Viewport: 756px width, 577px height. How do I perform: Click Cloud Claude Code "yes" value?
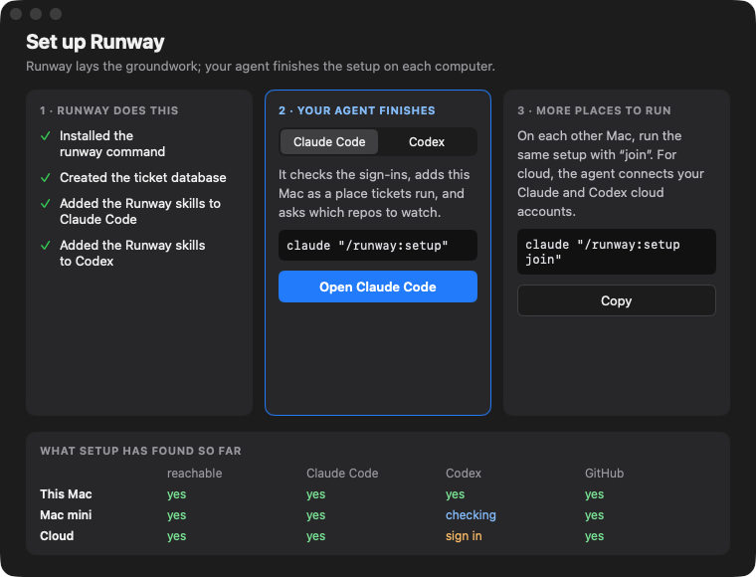point(315,536)
